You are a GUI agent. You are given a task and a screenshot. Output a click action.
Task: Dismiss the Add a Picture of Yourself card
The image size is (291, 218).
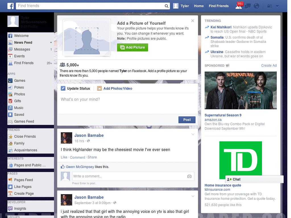pos(193,21)
